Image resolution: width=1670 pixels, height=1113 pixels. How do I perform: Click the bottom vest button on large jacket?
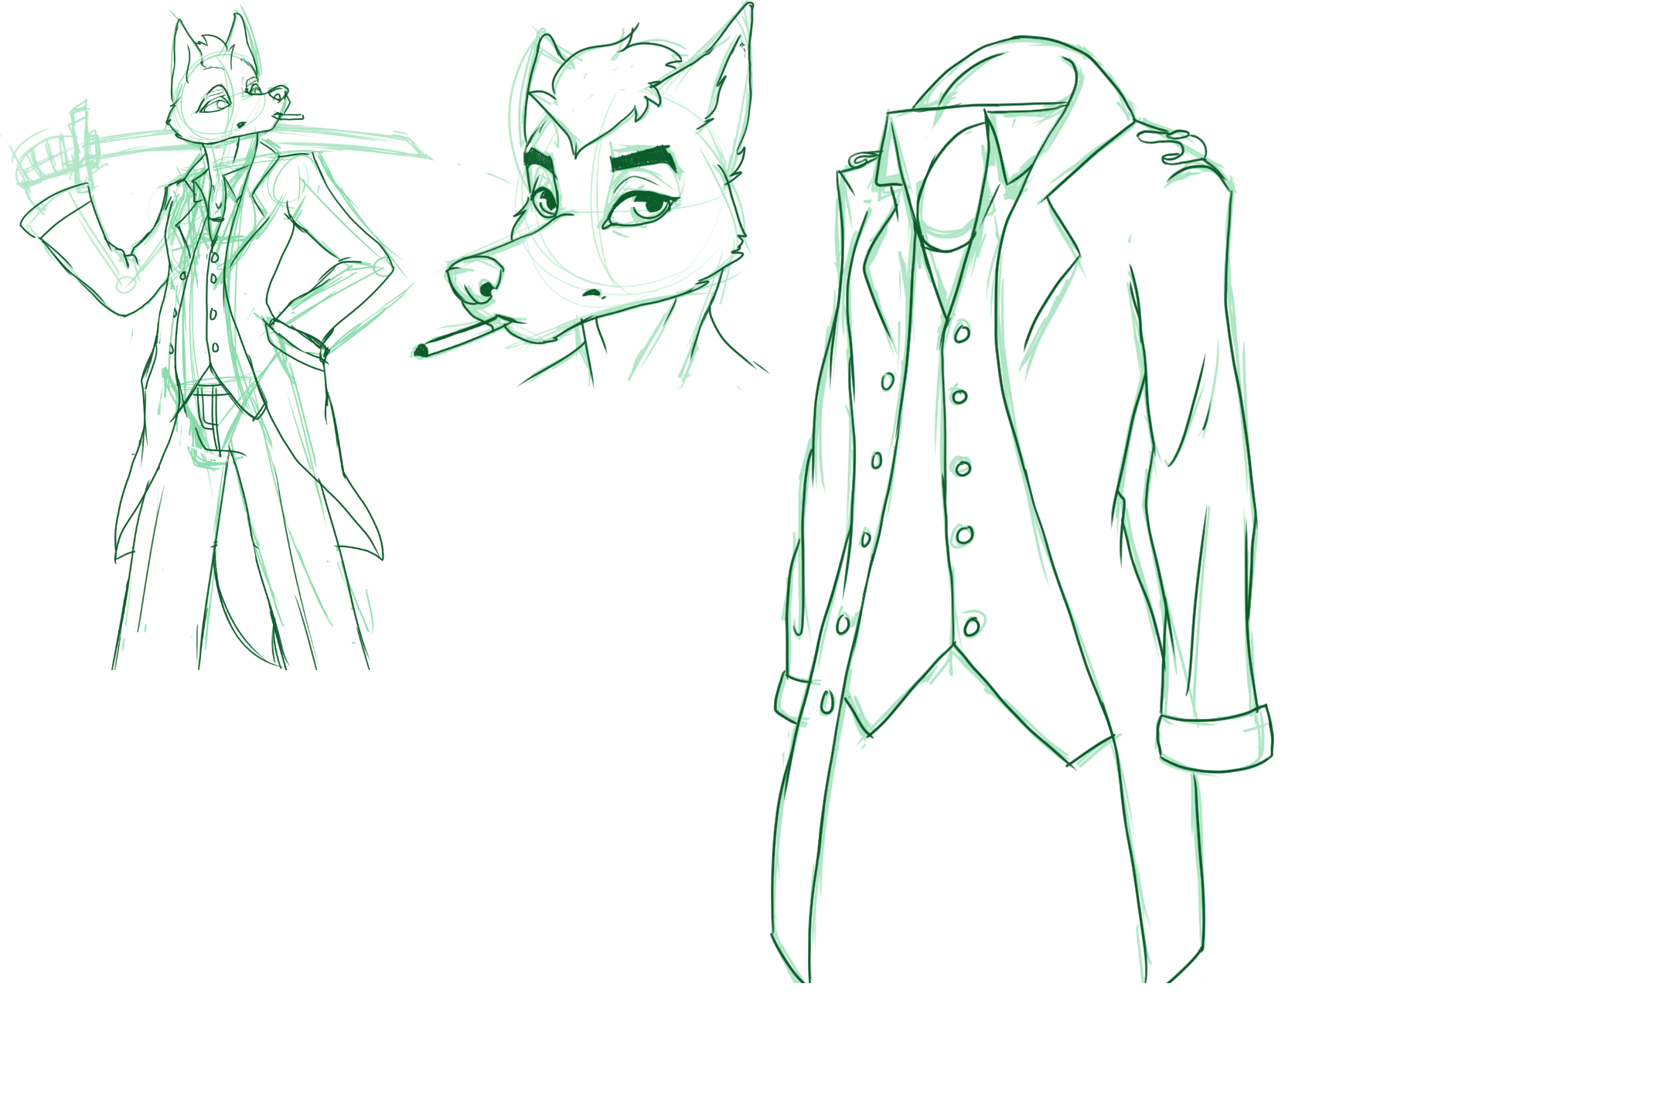[972, 626]
